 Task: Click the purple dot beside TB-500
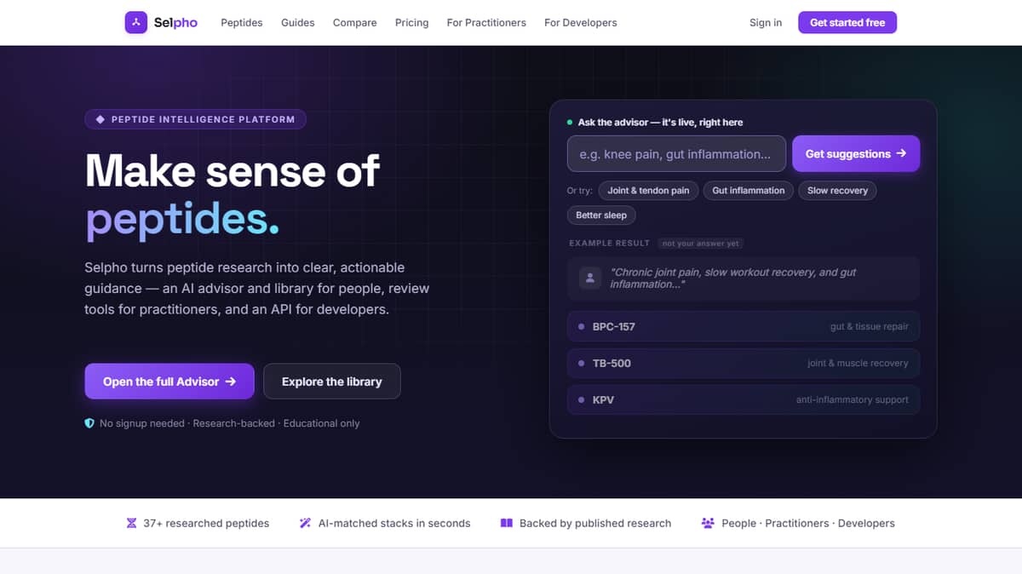point(582,364)
